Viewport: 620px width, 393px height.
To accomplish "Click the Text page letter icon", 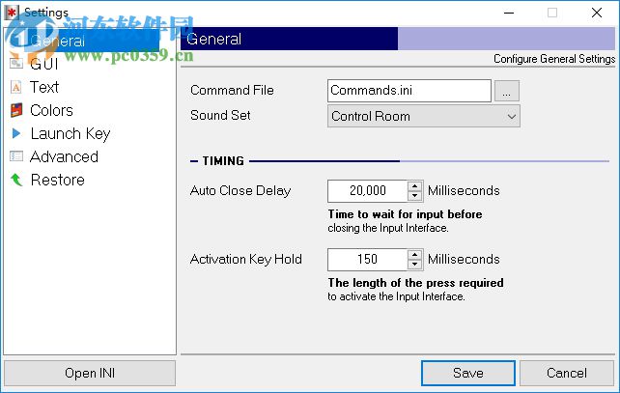I will (x=16, y=87).
